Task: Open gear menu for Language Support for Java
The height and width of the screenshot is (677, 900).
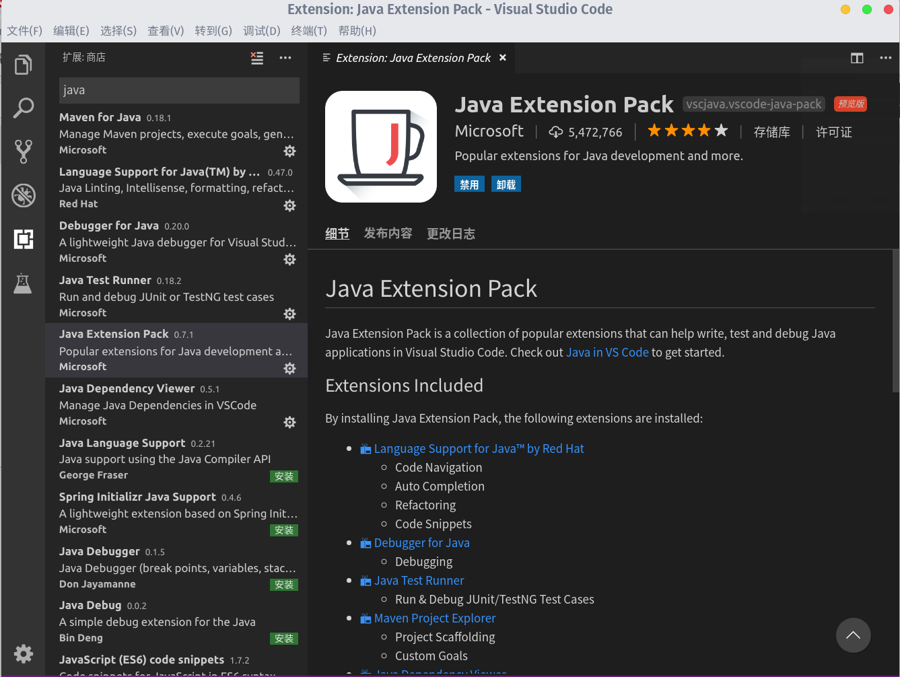Action: (x=289, y=205)
